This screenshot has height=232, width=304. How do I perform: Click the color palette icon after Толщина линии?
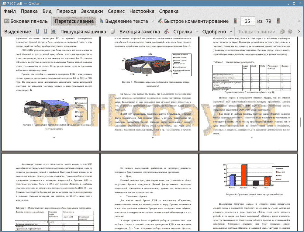click(282, 31)
